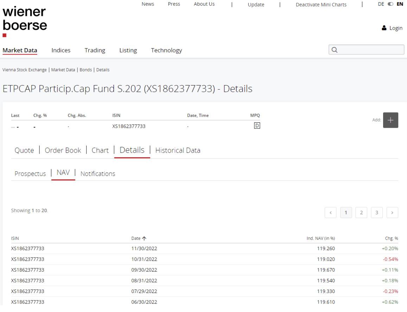Open the News link
This screenshot has width=407, height=312.
(x=148, y=4)
